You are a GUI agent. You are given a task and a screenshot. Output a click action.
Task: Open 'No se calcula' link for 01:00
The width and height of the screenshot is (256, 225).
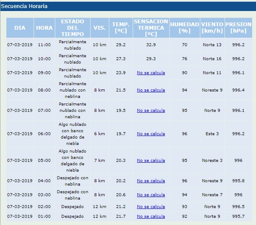coord(151,217)
